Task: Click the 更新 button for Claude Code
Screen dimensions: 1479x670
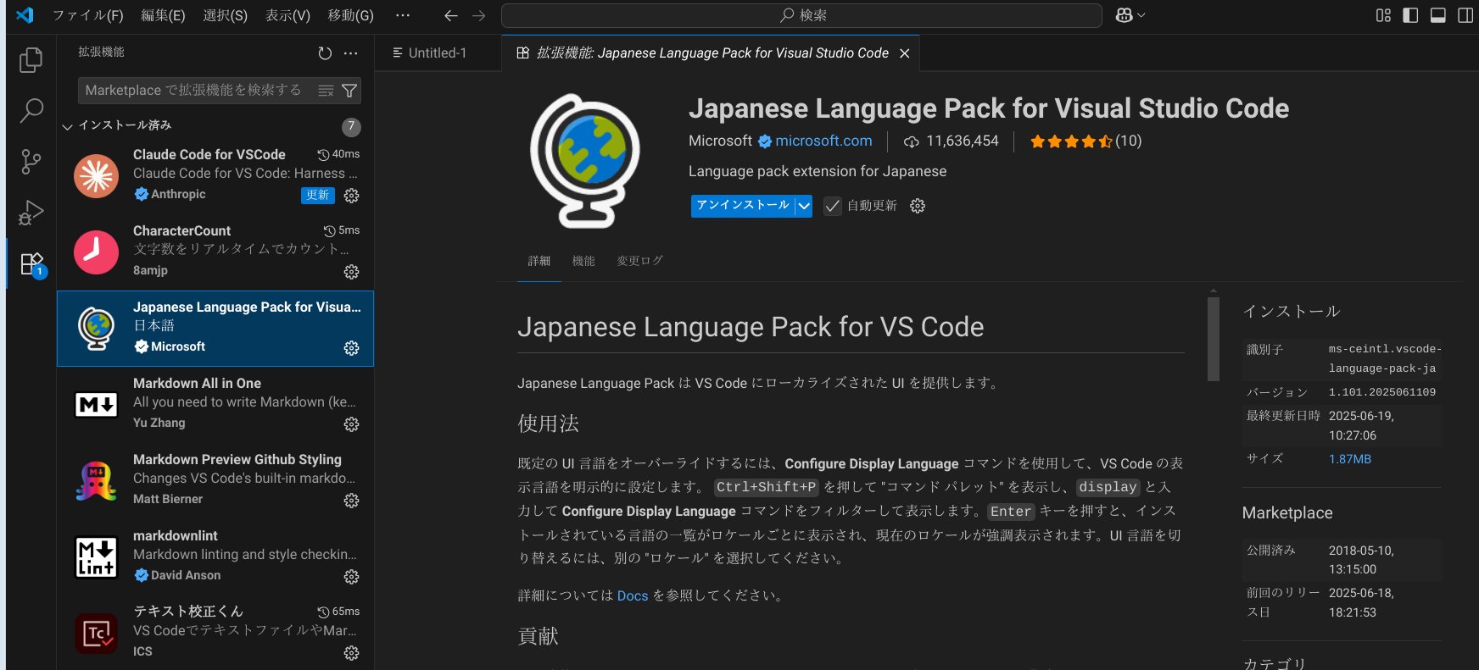Action: 318,196
